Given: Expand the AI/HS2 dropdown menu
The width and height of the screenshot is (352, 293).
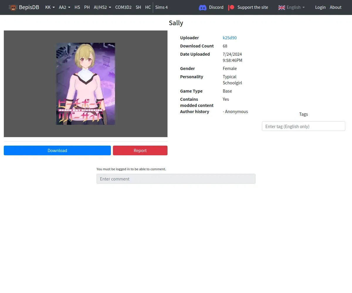Looking at the screenshot, I should point(102,7).
